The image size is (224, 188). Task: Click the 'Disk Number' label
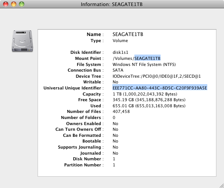point(87,159)
